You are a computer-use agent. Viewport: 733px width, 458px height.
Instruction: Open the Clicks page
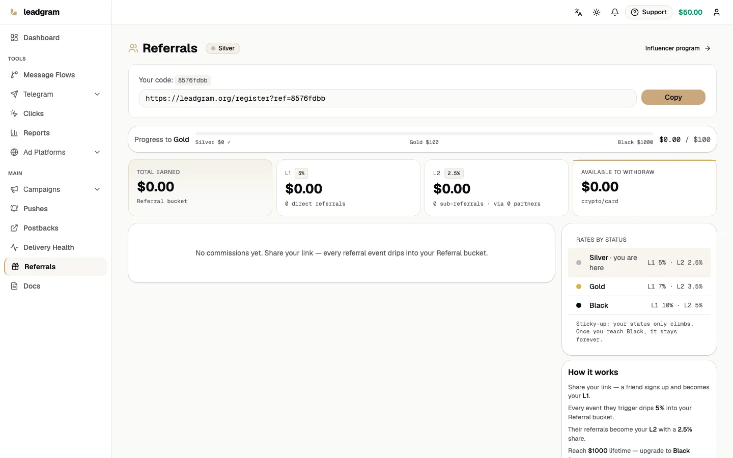pos(55,113)
